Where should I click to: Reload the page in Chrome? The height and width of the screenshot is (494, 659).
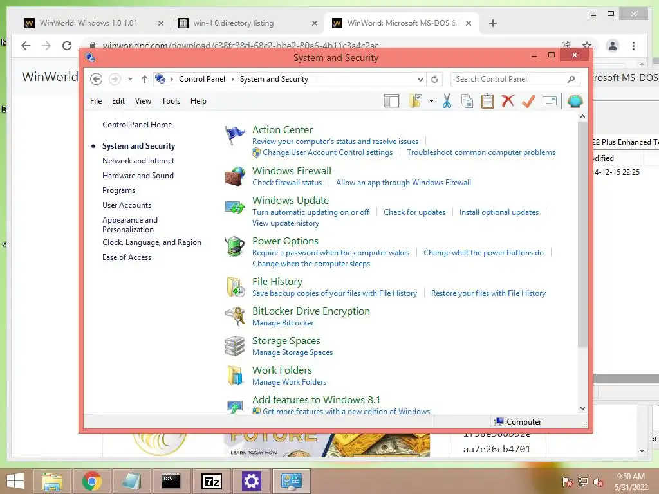67,46
